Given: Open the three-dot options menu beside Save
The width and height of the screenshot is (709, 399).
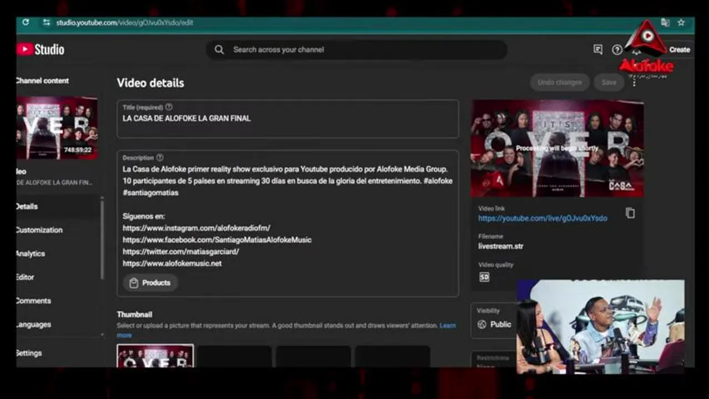Looking at the screenshot, I should (634, 83).
